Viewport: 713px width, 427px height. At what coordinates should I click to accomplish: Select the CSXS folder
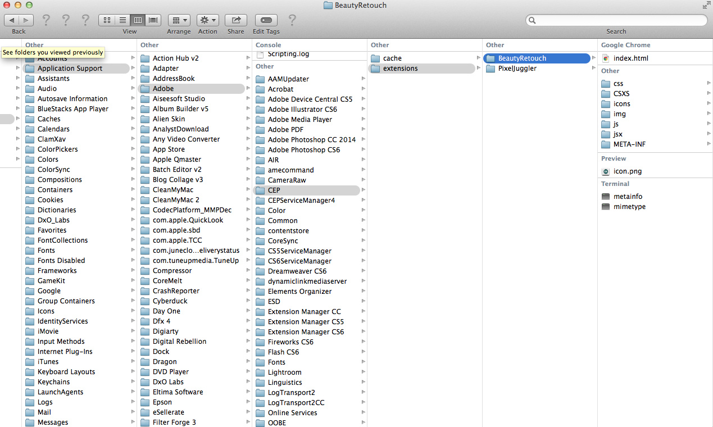(x=621, y=94)
